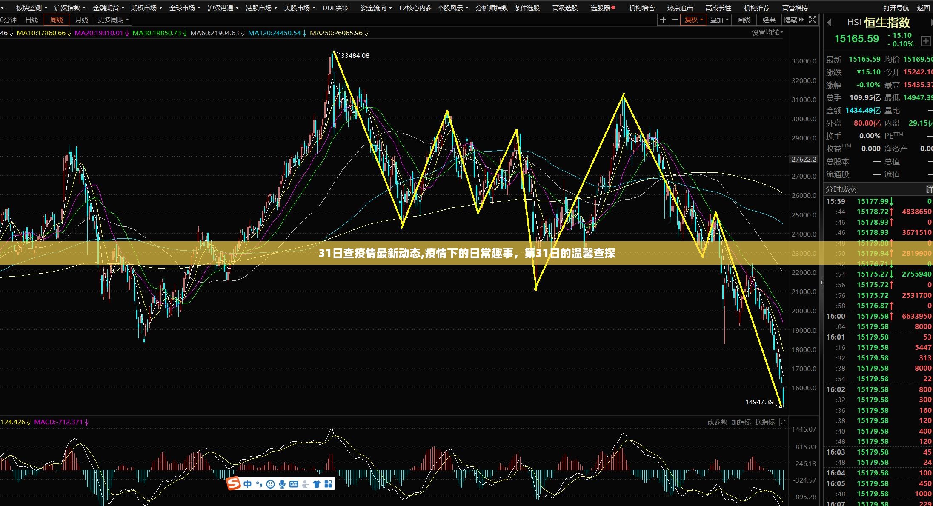Open the 复权 dropdown
Screen dimensions: 933x506
click(694, 20)
